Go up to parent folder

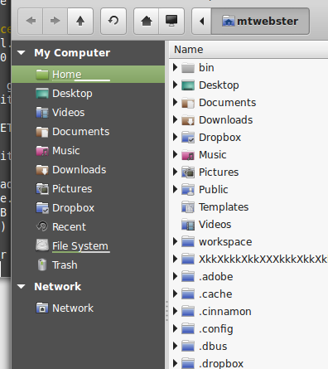point(80,21)
